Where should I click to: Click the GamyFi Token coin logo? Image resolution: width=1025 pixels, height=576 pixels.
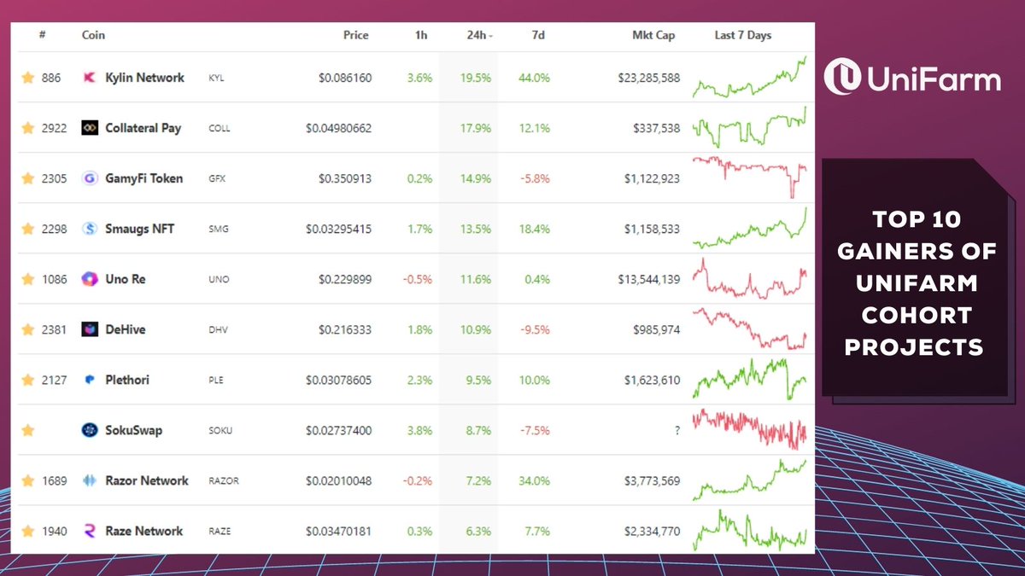[89, 178]
